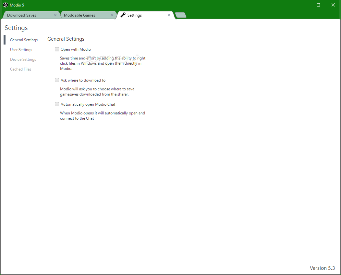Screen dimensions: 341x275
Task: Close the Modio 5 window
Action: point(333,5)
